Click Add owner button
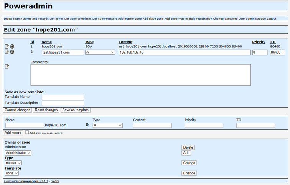290x185 pixels. (186, 153)
